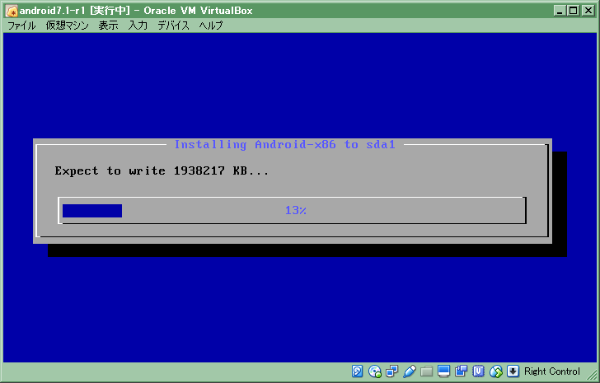Open the デバイス menu
600x383 pixels.
click(x=173, y=26)
